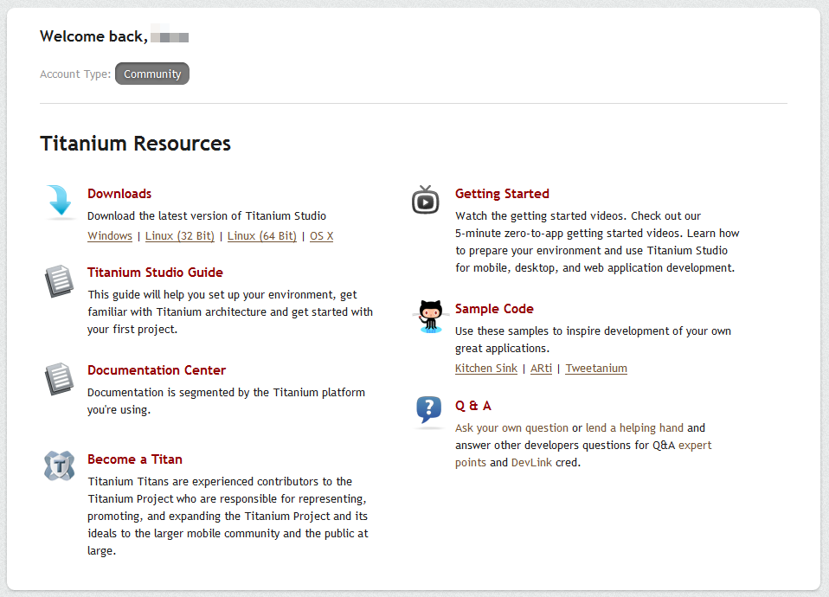Click the Become a Titan badge icon
This screenshot has width=829, height=597.
tap(59, 465)
